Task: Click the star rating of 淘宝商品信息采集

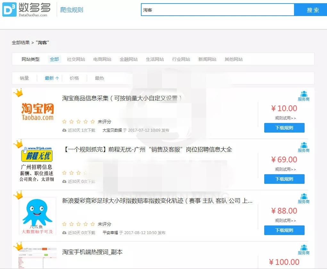Action: point(78,122)
